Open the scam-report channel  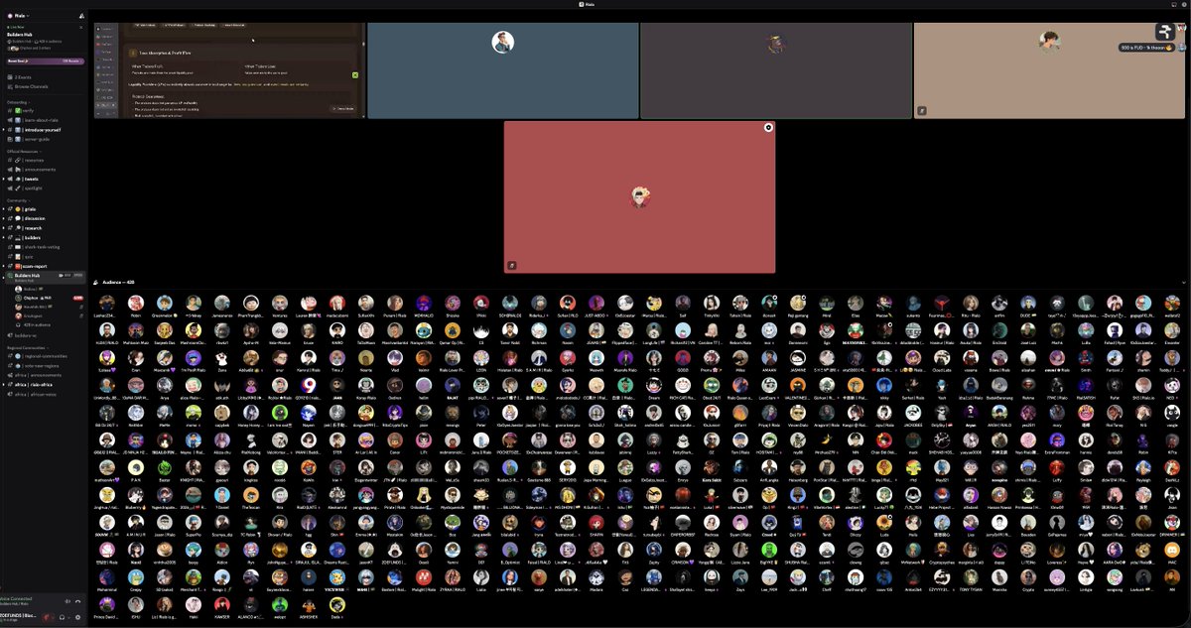pos(45,266)
